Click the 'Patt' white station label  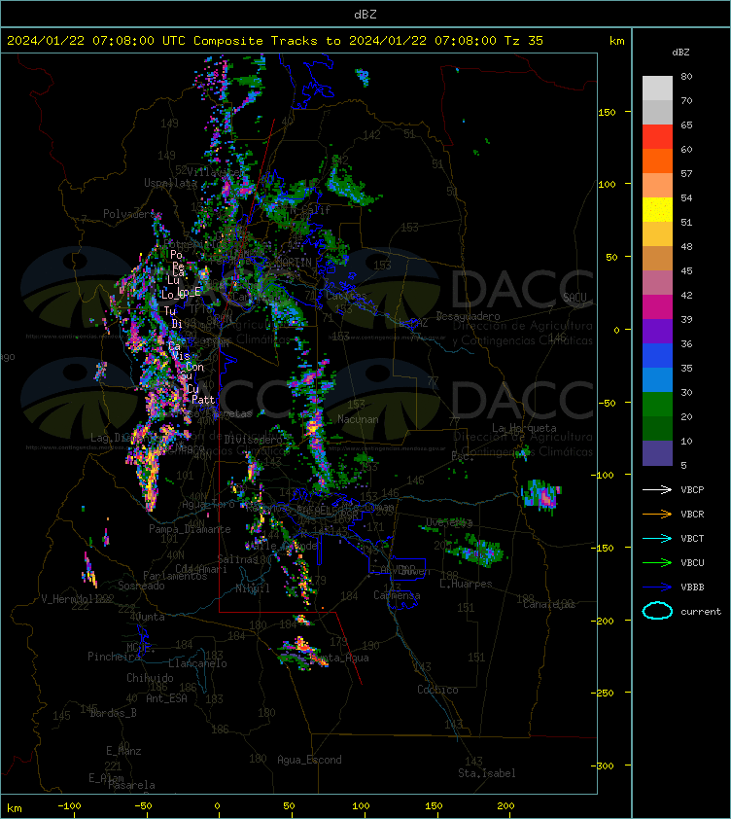[x=203, y=400]
